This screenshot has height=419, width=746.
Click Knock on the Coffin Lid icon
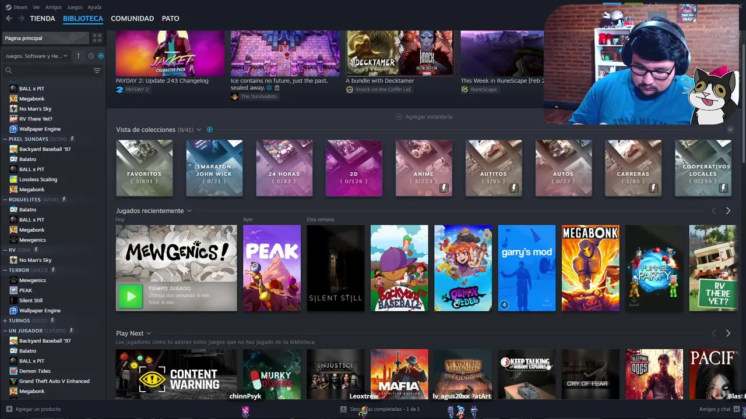tap(350, 90)
